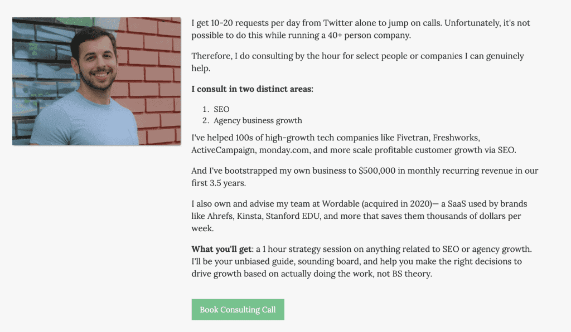
Task: Click the word "Twitter" in first paragraph
Action: [x=338, y=23]
